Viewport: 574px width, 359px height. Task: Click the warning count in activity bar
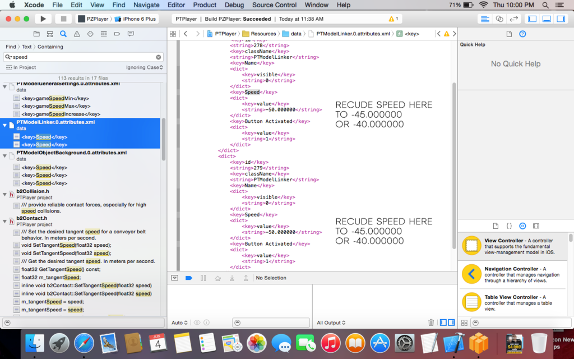[394, 19]
